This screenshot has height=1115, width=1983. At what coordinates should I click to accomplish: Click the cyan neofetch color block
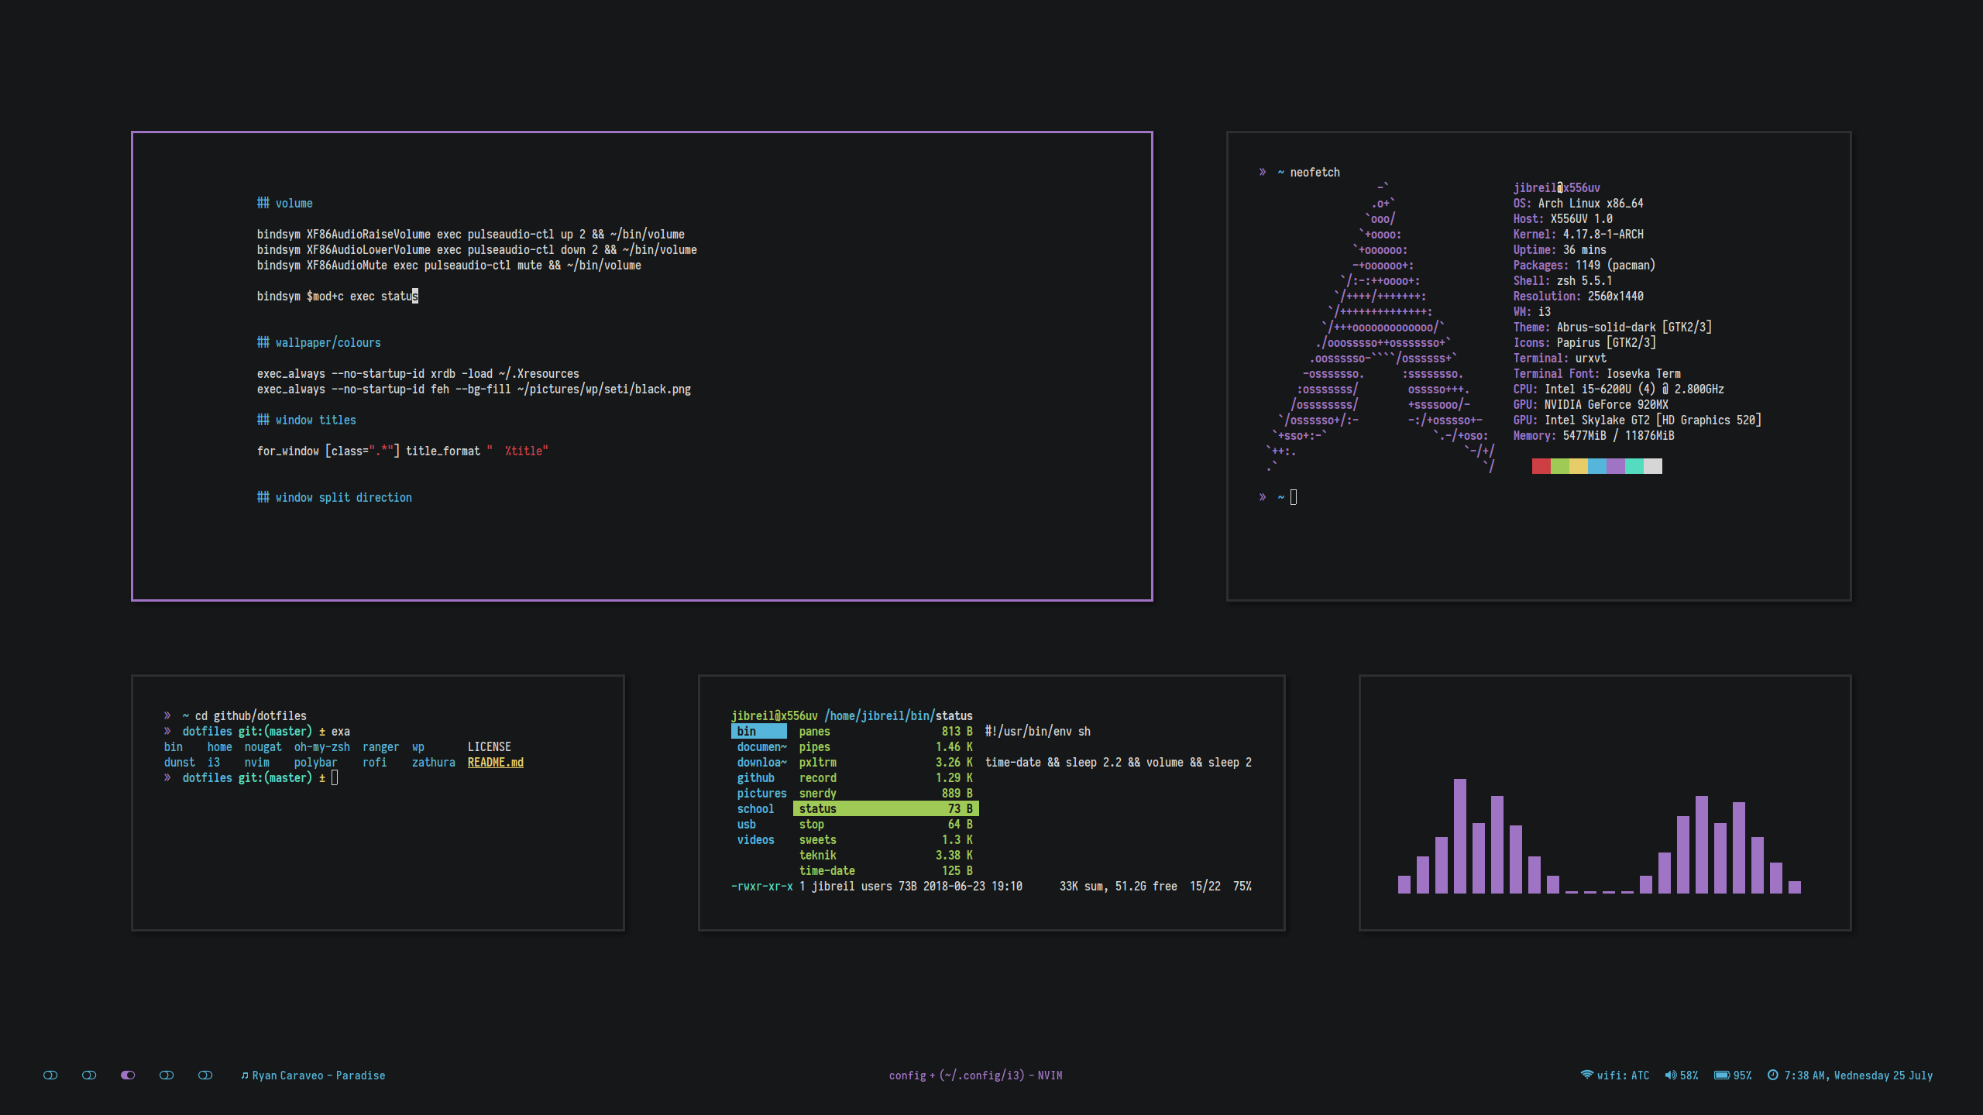[x=1634, y=465]
